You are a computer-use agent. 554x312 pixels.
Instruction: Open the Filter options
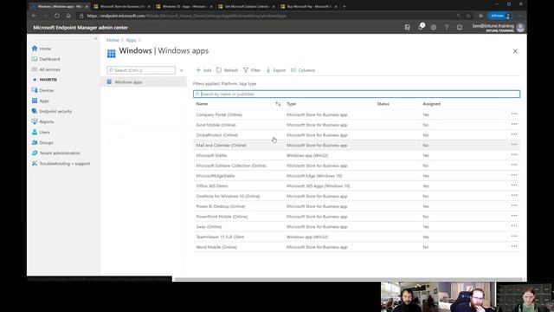pos(252,70)
